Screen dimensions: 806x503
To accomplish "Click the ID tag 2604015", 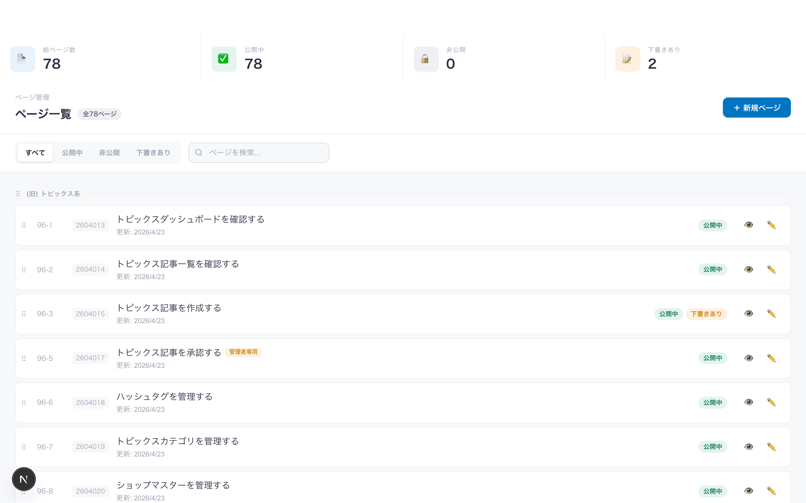I will (x=91, y=314).
